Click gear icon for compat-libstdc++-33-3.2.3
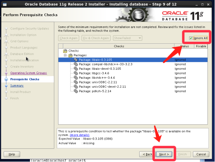Screen dimensions: 215x162 tap(76, 64)
